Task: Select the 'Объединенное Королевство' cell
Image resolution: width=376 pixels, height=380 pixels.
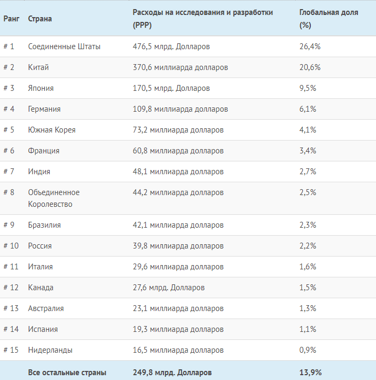Action: coord(53,198)
